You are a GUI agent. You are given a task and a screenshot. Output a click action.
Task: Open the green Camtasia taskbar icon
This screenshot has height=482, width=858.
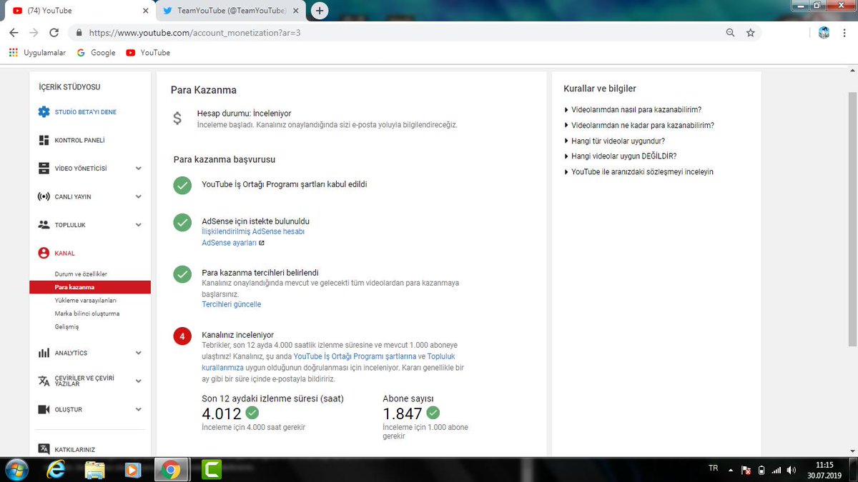pos(211,469)
